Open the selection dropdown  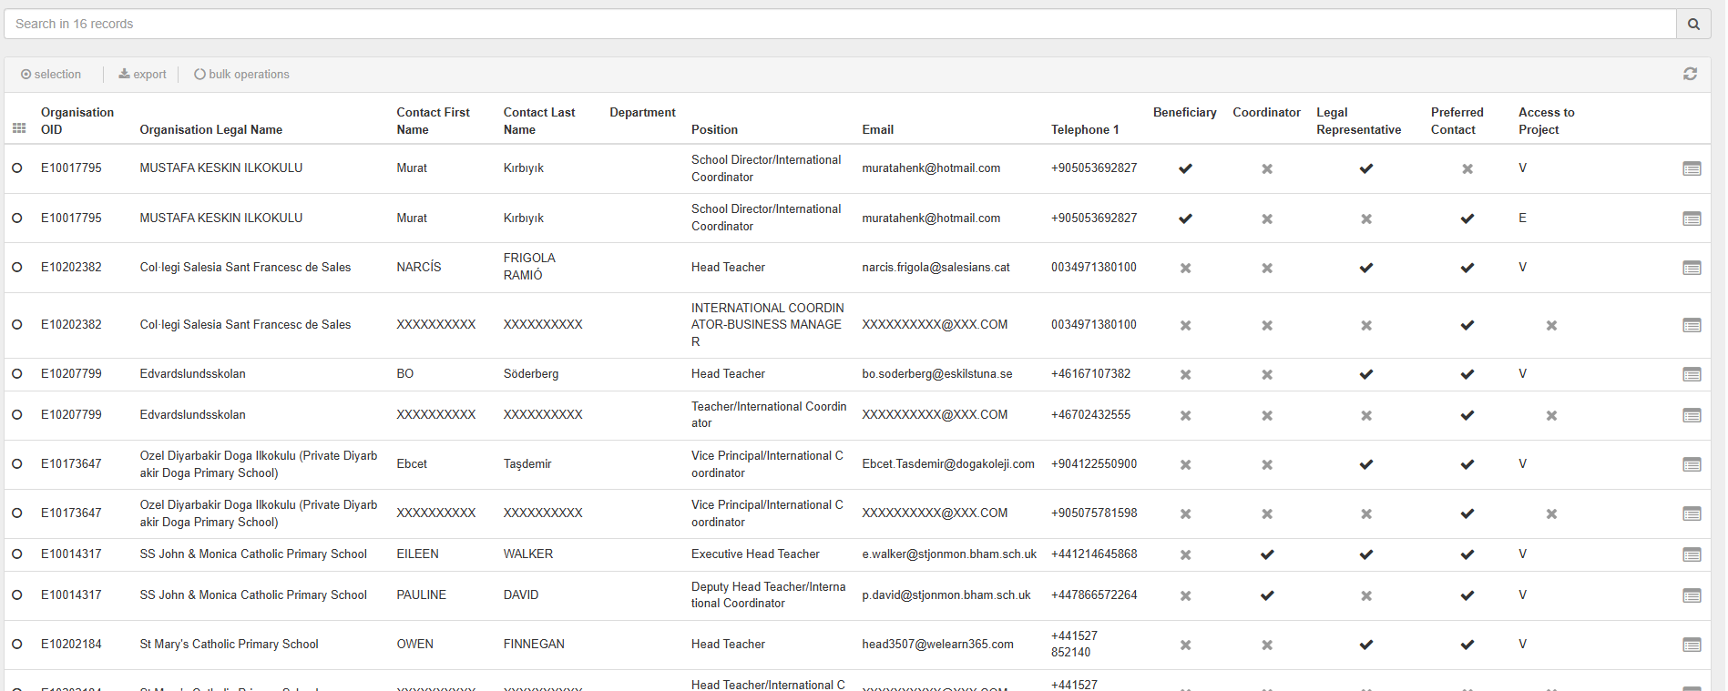coord(51,75)
